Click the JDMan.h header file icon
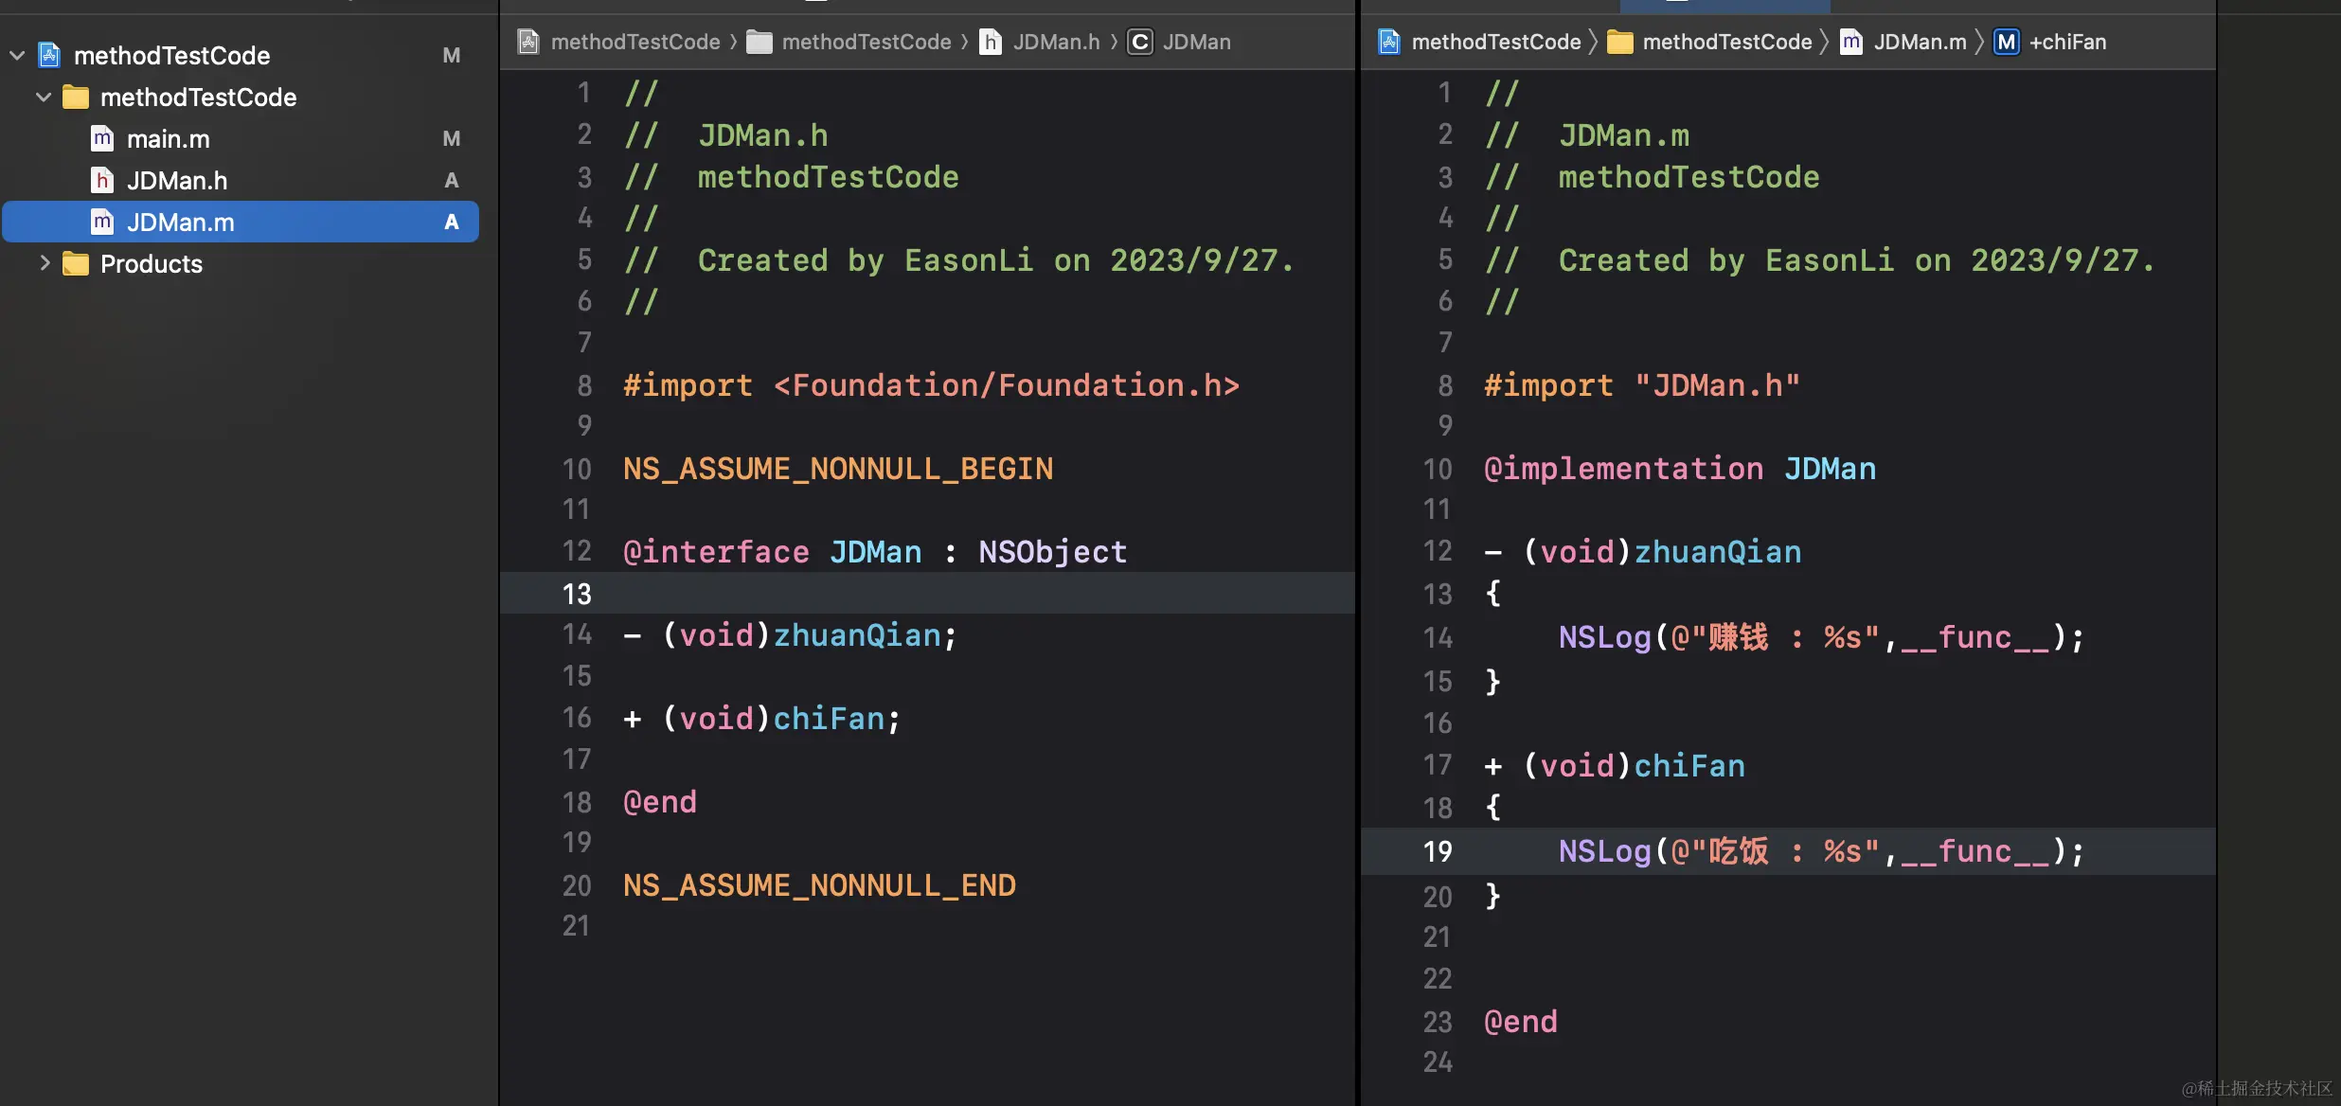Screen dimensions: 2341x1106 102,180
